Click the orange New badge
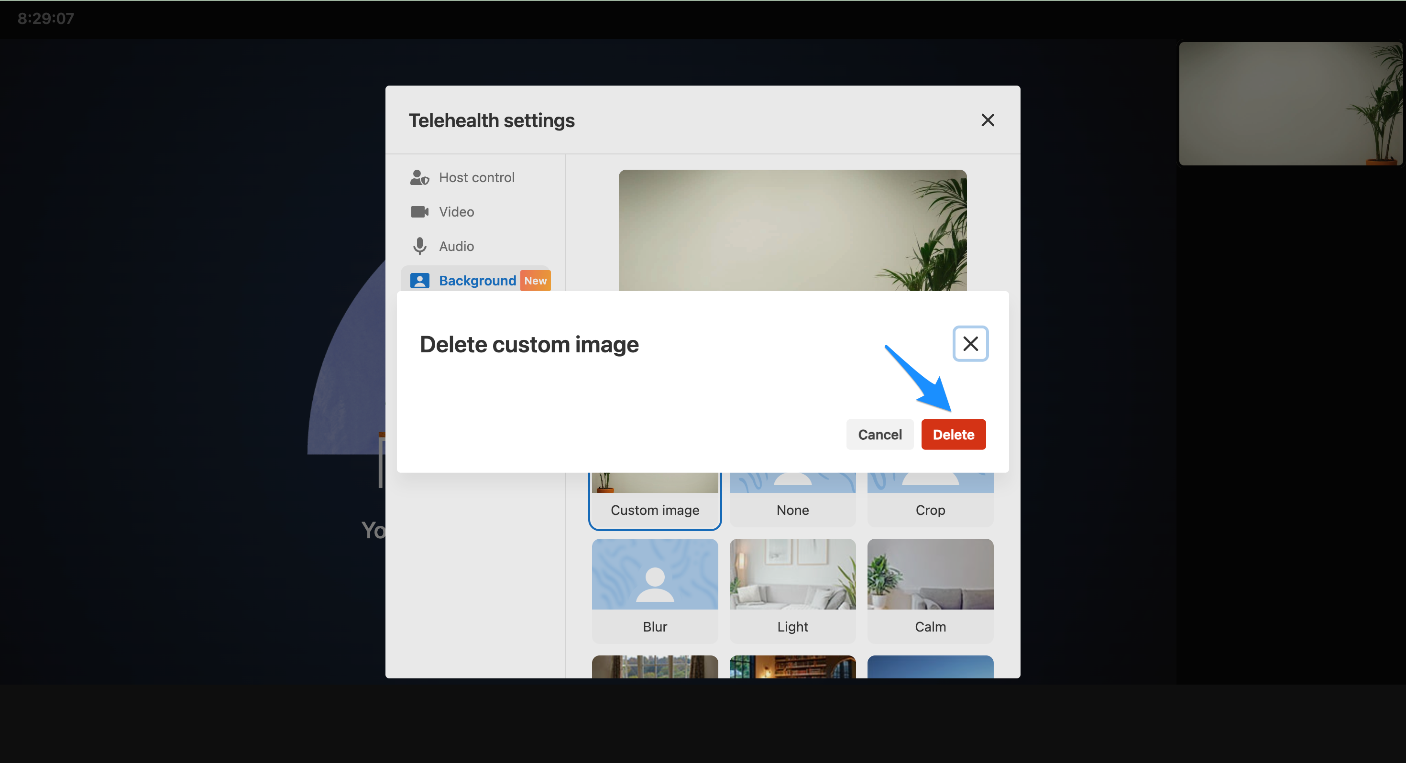1406x763 pixels. (x=535, y=281)
